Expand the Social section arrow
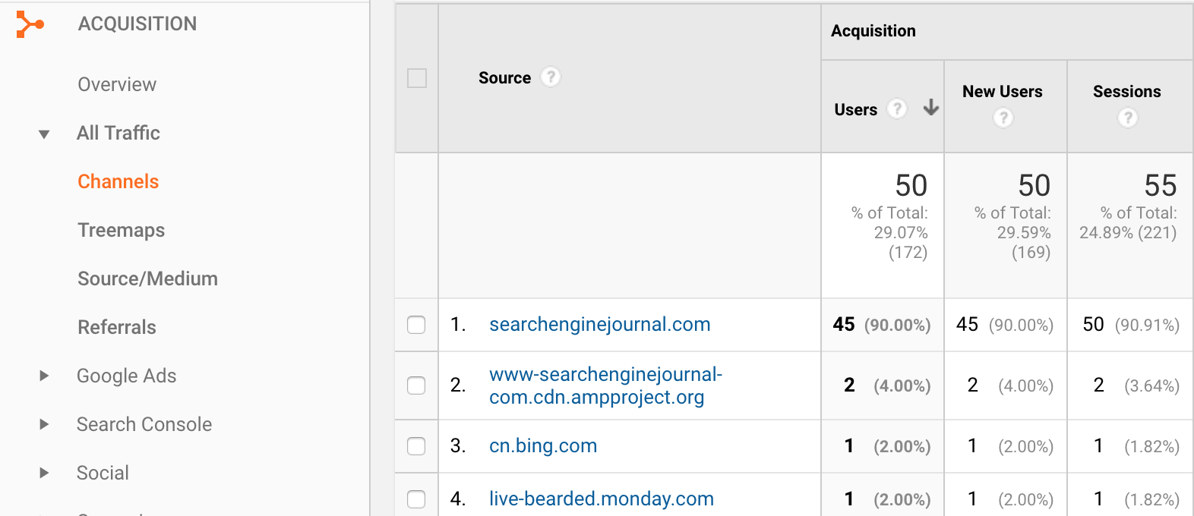 tap(44, 473)
